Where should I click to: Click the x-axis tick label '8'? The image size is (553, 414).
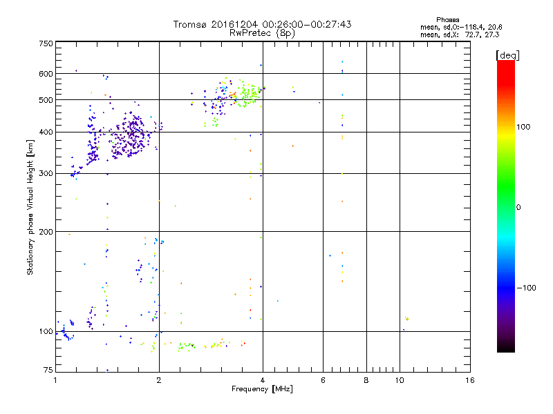(366, 380)
